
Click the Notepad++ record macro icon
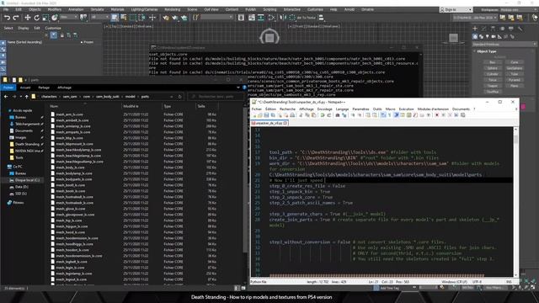coord(437,115)
